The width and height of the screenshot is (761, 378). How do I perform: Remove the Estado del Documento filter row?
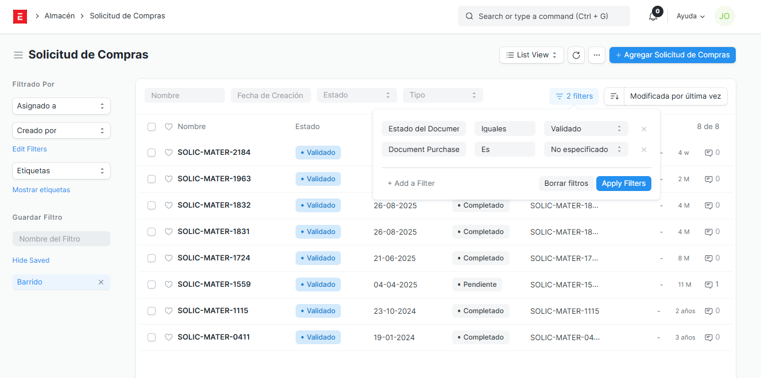(x=644, y=129)
